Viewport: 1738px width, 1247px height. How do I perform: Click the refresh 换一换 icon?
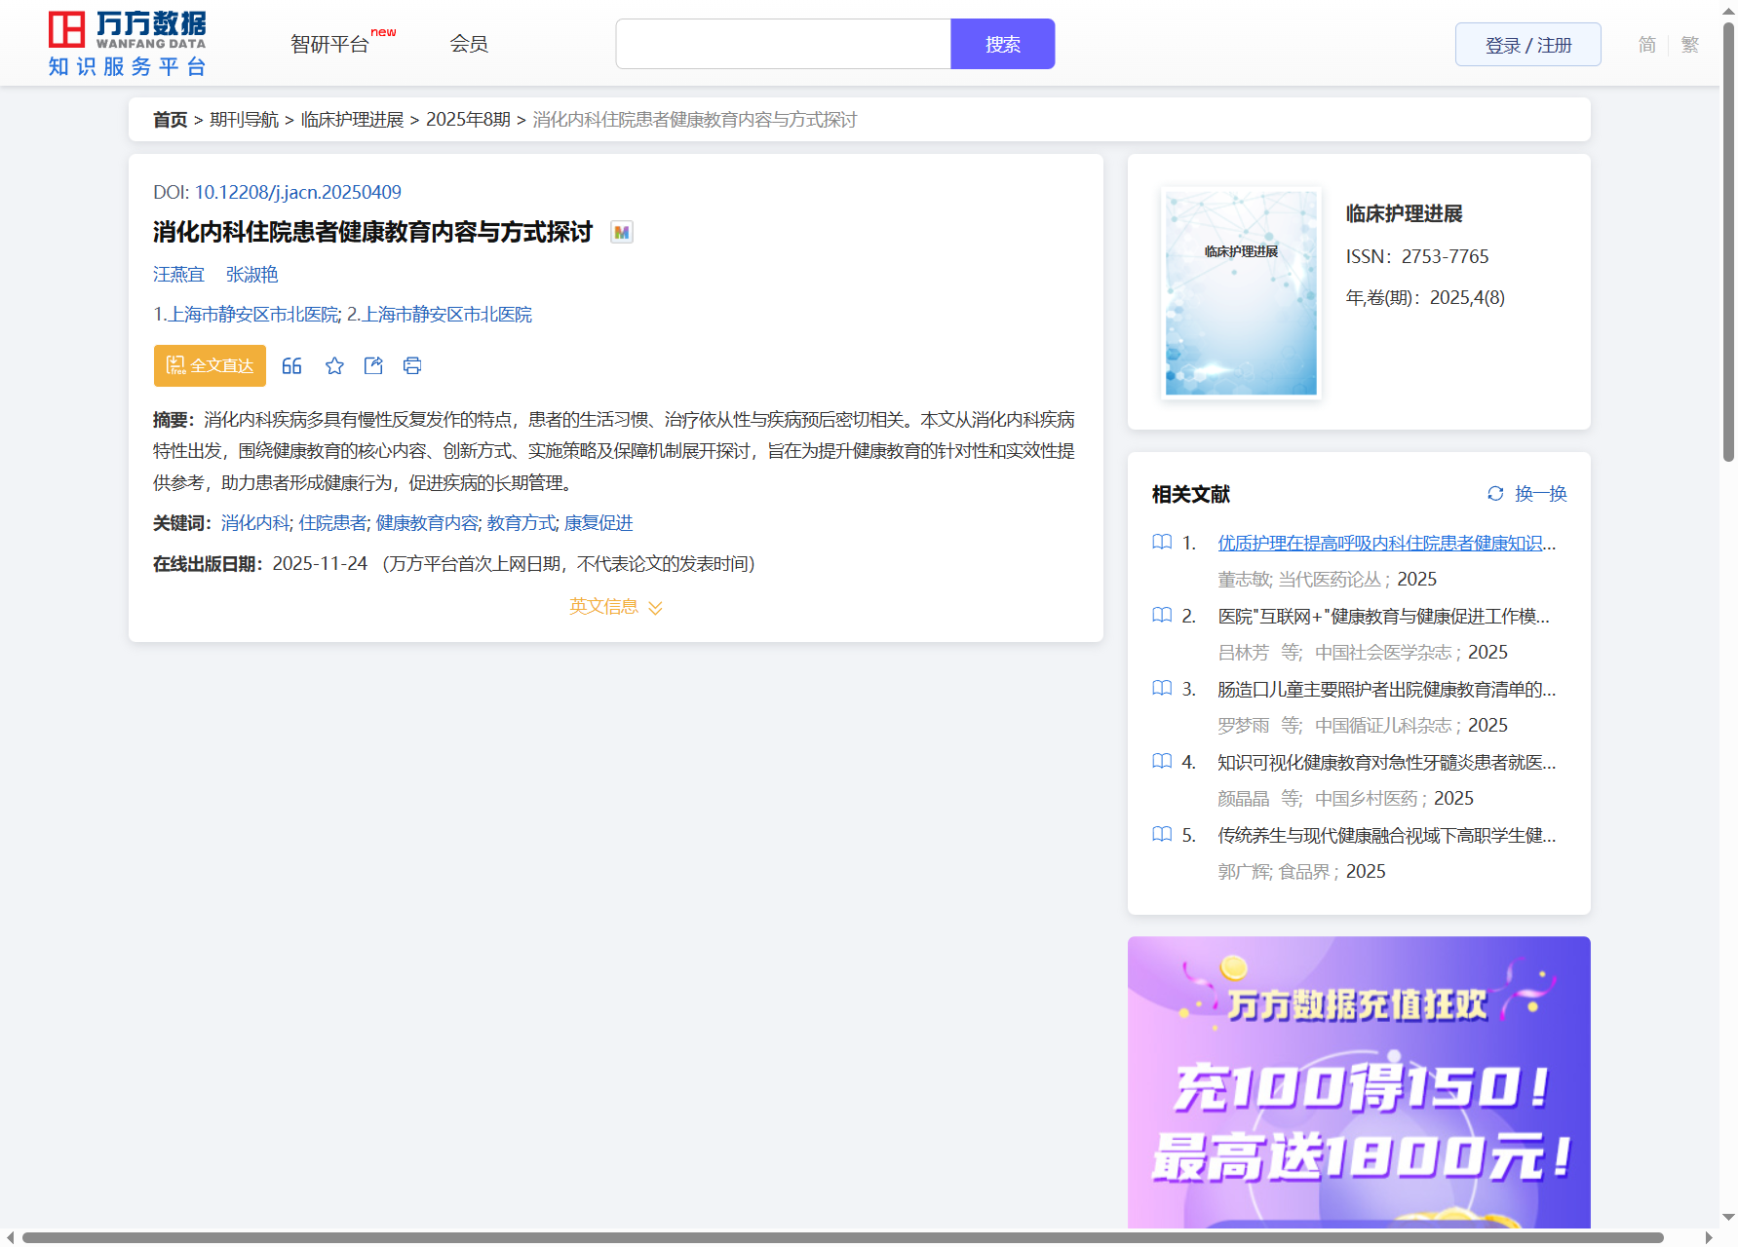point(1495,494)
